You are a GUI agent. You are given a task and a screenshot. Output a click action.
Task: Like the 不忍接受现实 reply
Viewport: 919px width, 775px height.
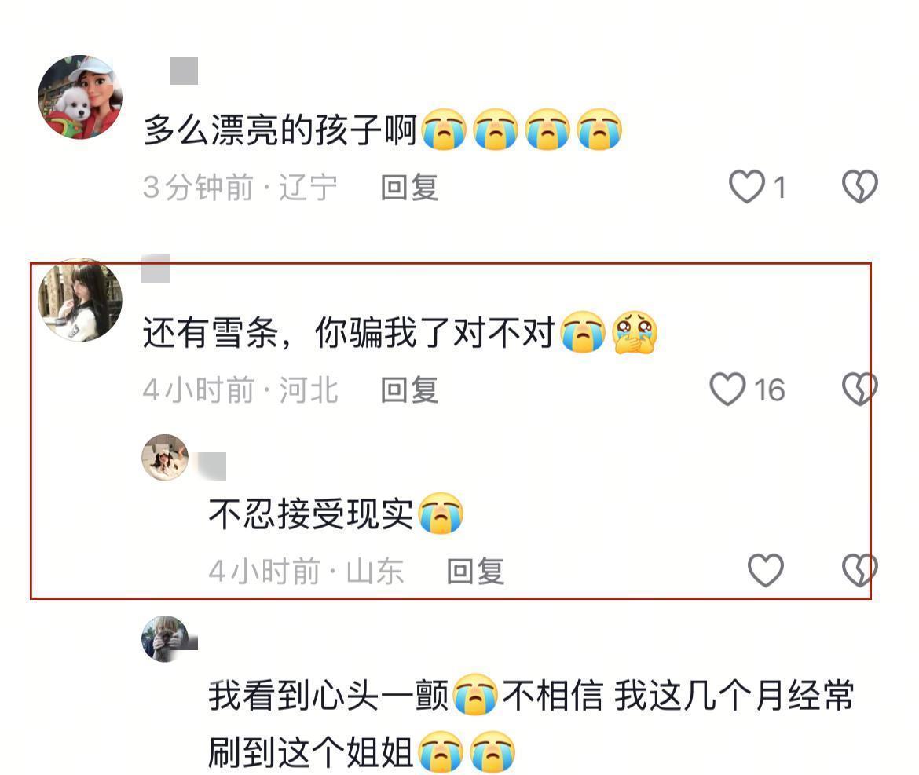(x=766, y=571)
